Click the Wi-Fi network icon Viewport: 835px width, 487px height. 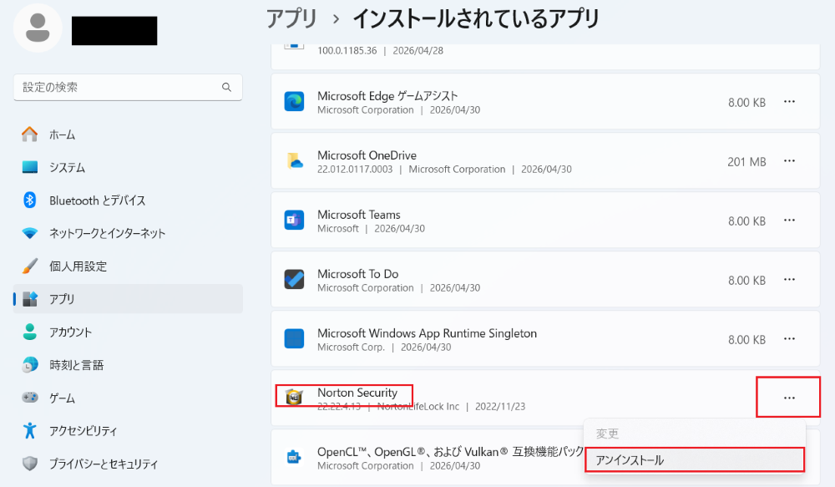click(30, 233)
